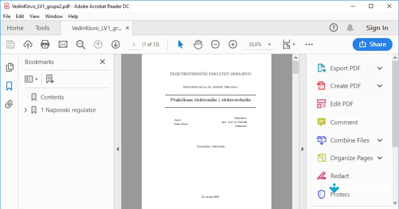Click the page number input field
Screen dimensions: 399x209
(x=134, y=44)
